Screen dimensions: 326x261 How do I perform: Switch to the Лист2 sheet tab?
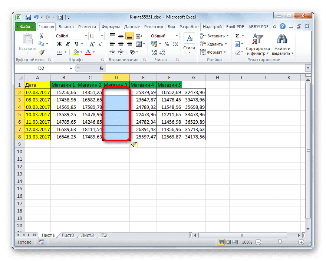67,235
